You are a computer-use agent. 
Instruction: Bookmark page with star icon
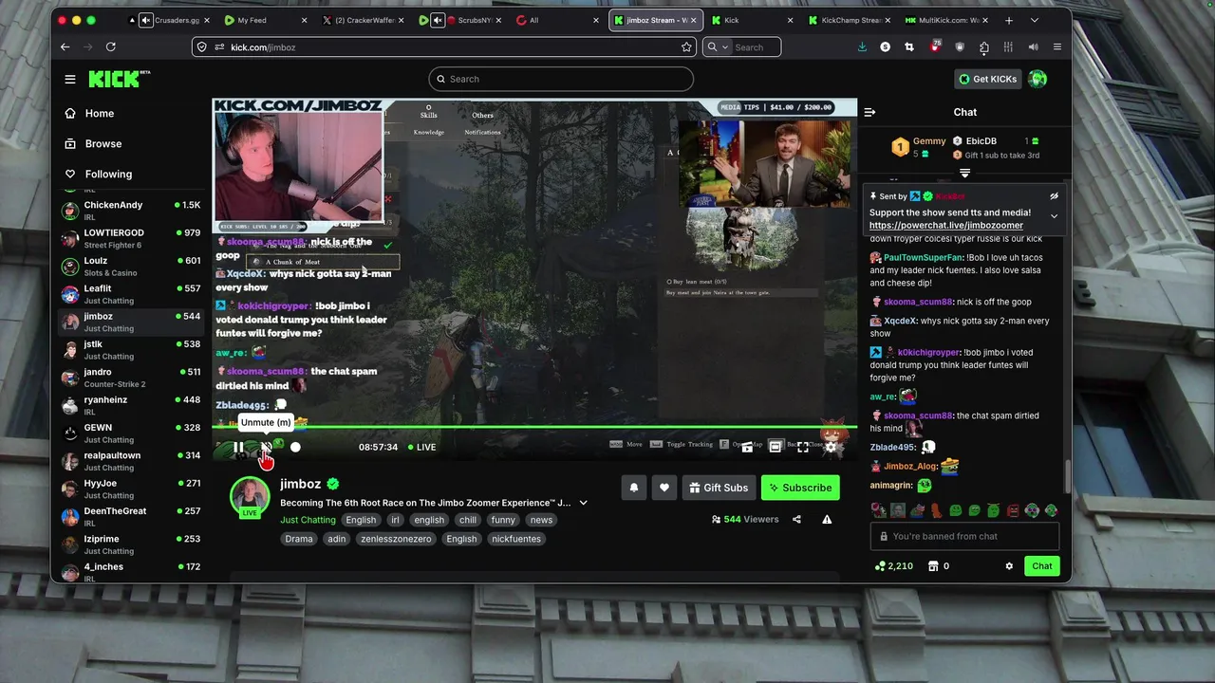point(686,46)
